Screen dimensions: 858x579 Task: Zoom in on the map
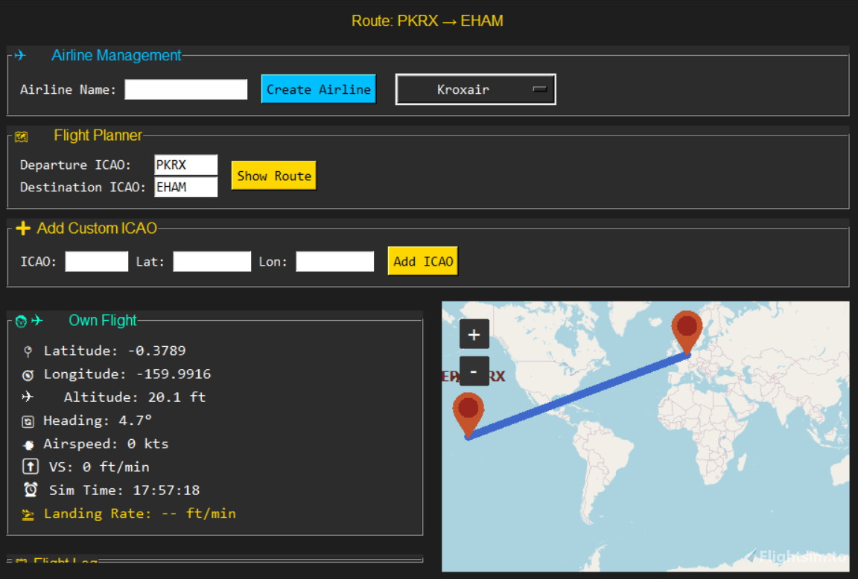coord(474,333)
